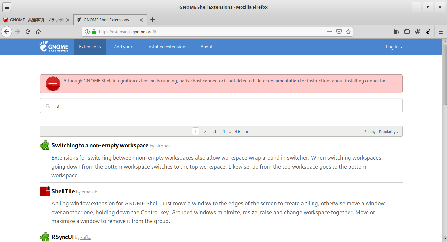Open the About page
Image resolution: width=447 pixels, height=242 pixels.
click(x=206, y=47)
